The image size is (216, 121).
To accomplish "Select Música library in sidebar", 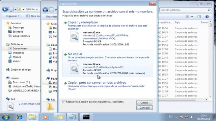I will coord(17,57).
